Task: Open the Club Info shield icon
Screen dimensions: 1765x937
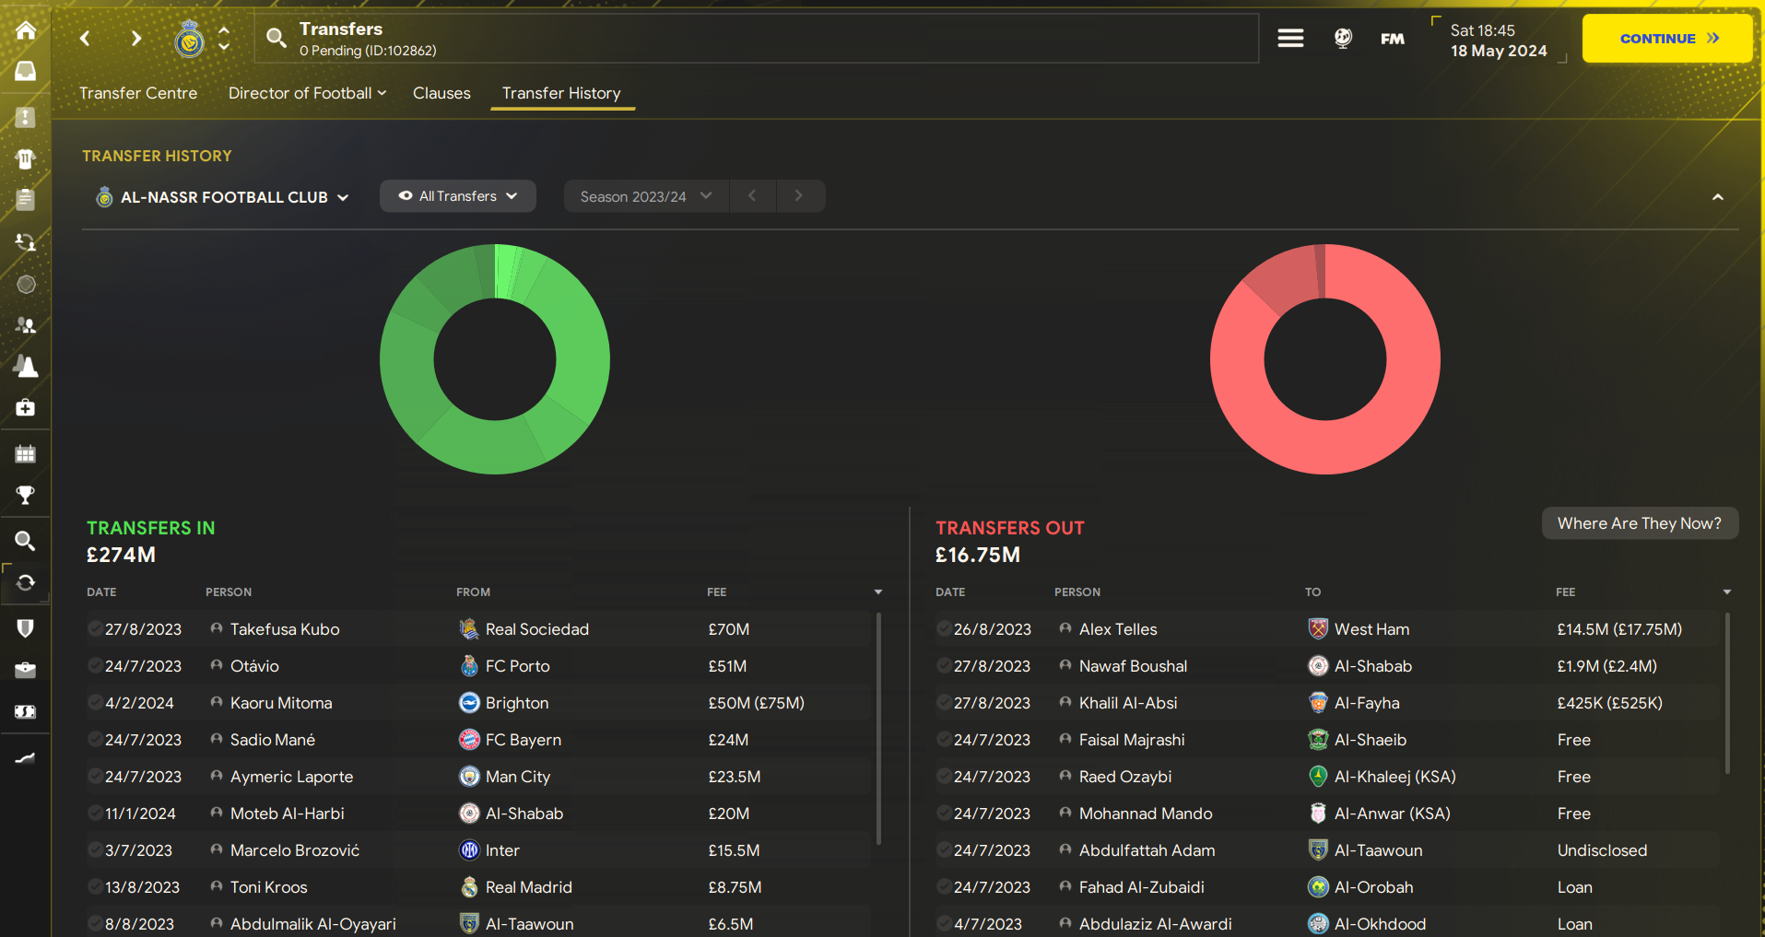Action: click(x=26, y=628)
